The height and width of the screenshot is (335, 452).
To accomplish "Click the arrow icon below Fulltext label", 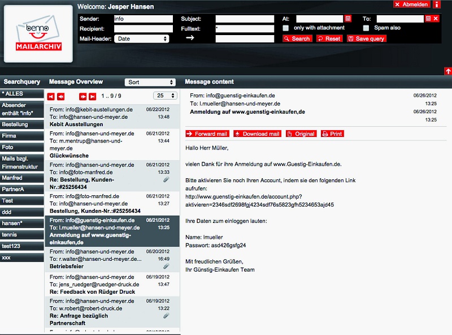I will tap(190, 38).
